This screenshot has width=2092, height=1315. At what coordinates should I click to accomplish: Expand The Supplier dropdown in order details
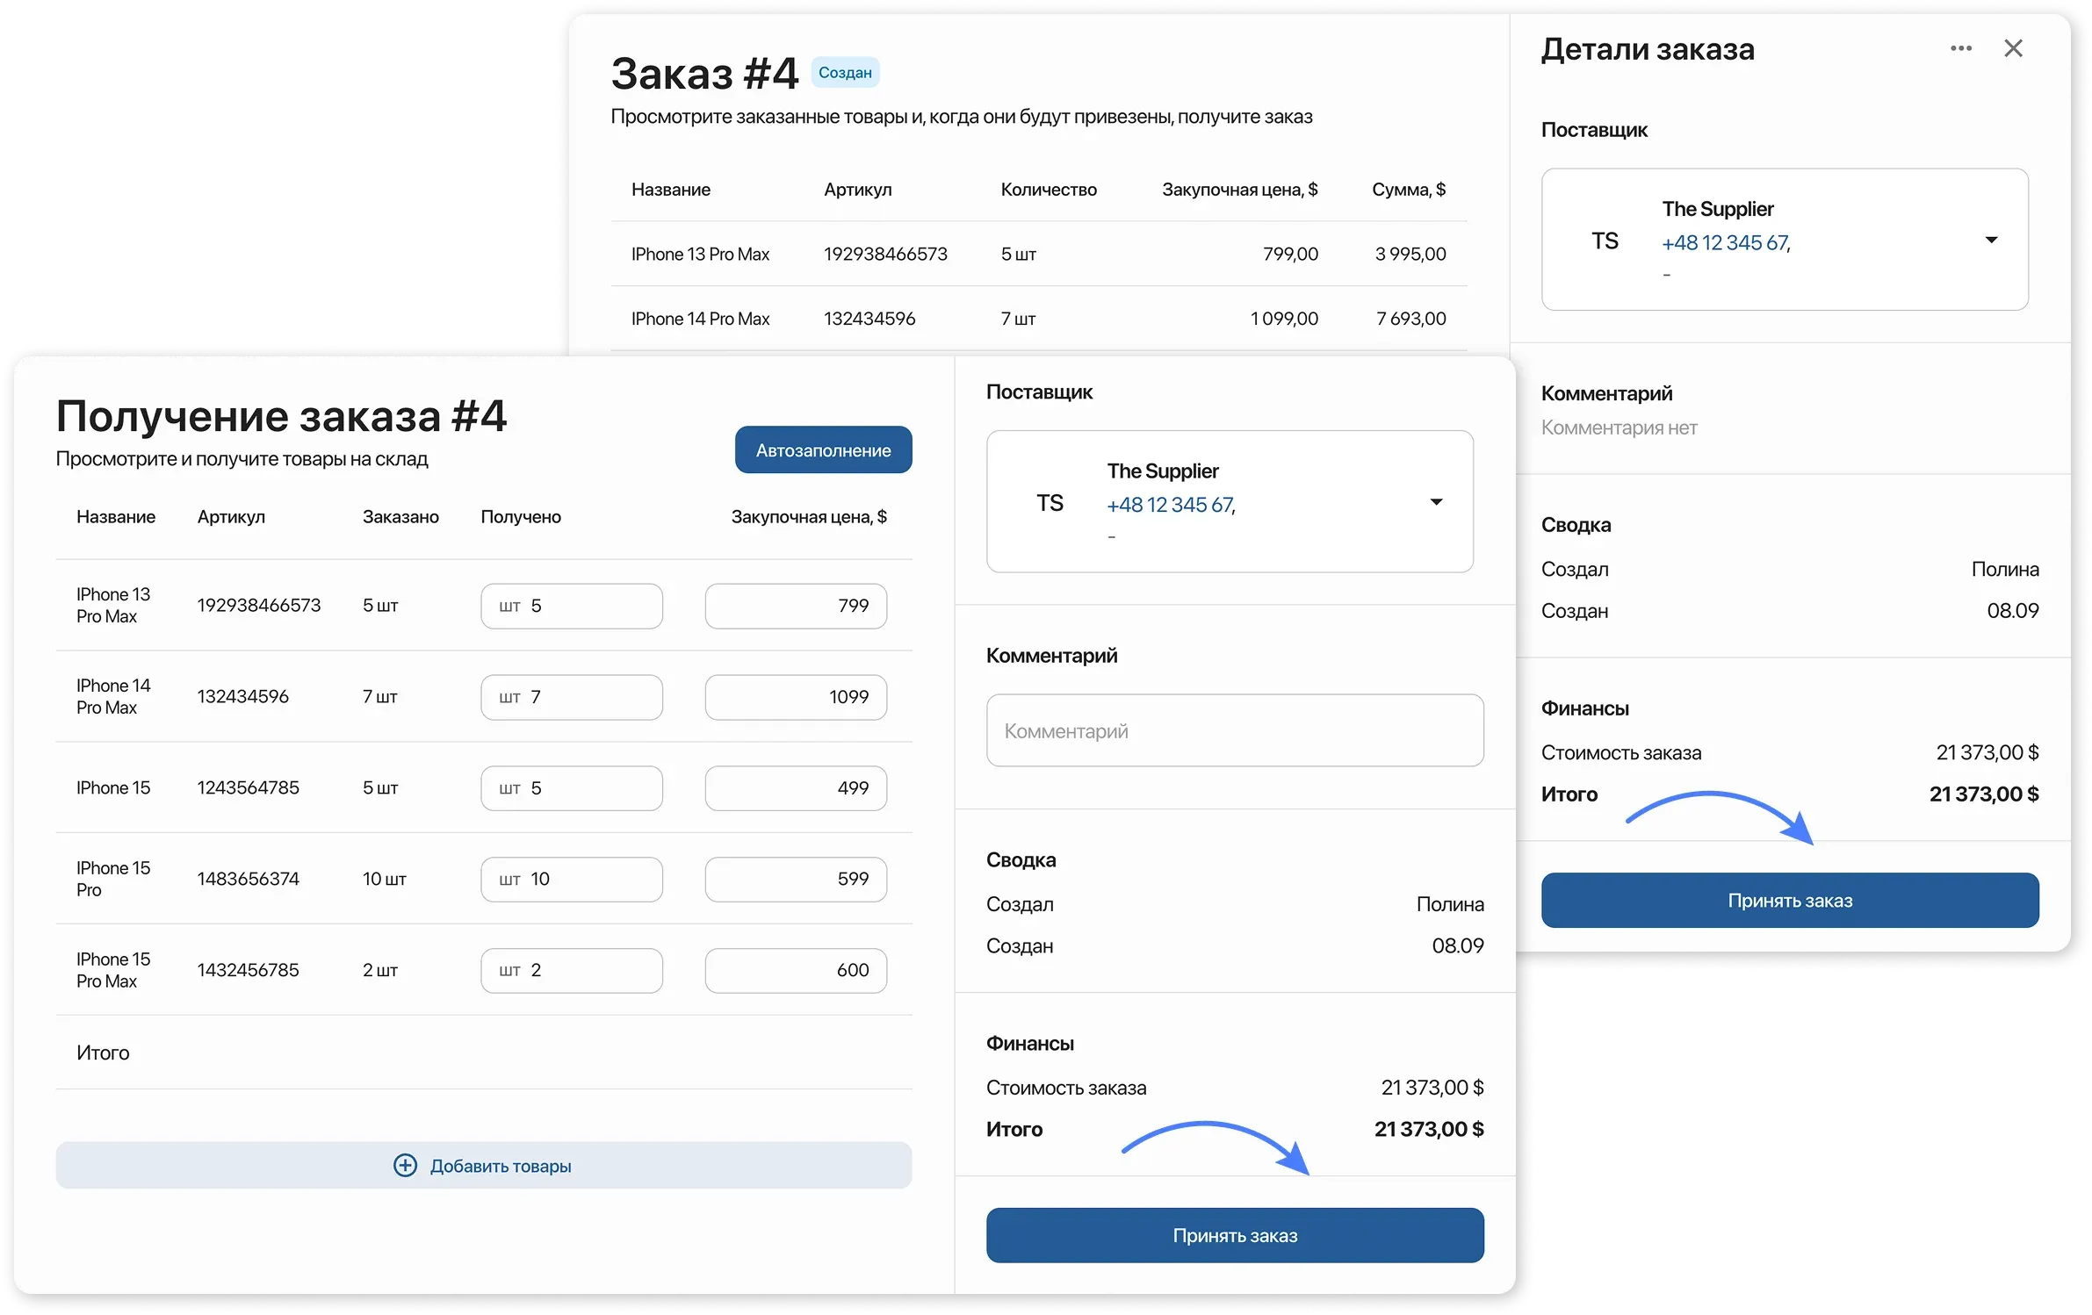coord(1991,240)
